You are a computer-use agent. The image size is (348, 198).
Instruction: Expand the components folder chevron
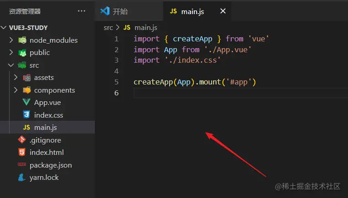(x=16, y=90)
